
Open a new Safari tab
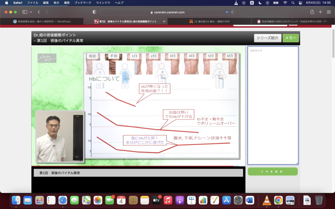320,12
